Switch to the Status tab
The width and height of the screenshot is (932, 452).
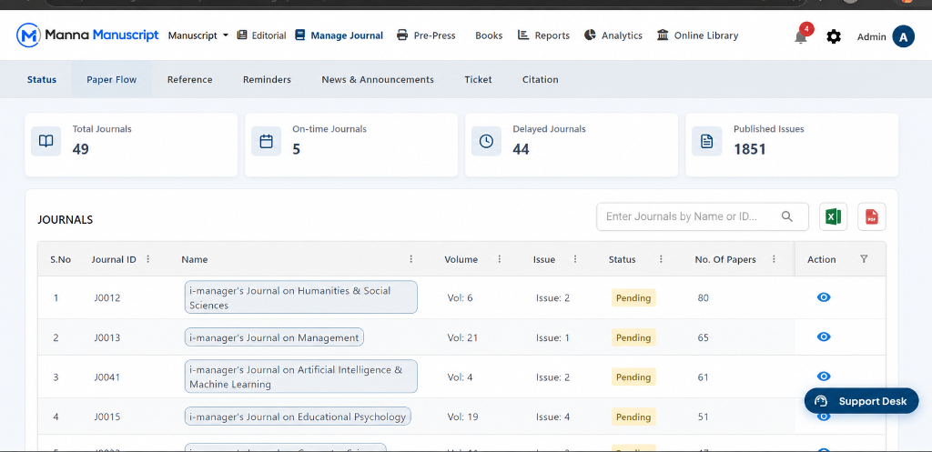click(42, 80)
